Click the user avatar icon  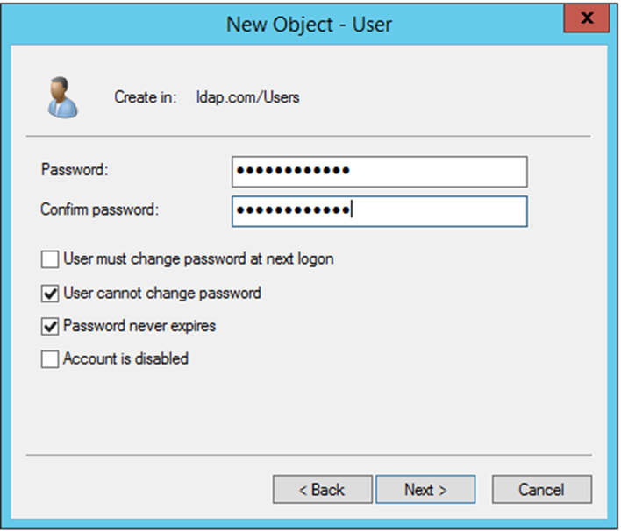pos(62,97)
